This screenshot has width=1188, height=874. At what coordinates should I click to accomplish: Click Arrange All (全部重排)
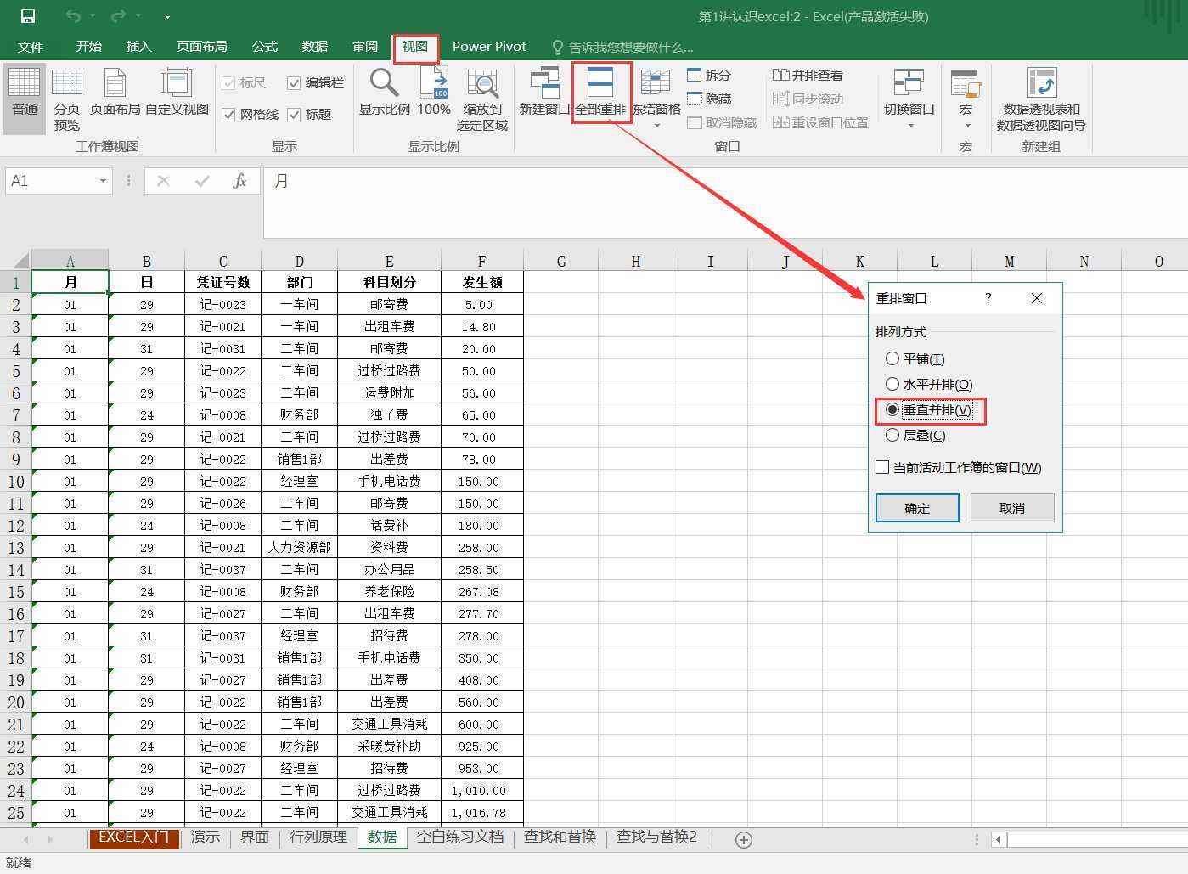pyautogui.click(x=600, y=92)
